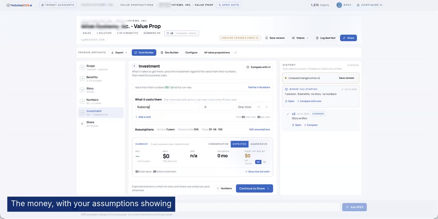Toggle the Benefits step checkmark
438x219 pixels.
pos(82,79)
